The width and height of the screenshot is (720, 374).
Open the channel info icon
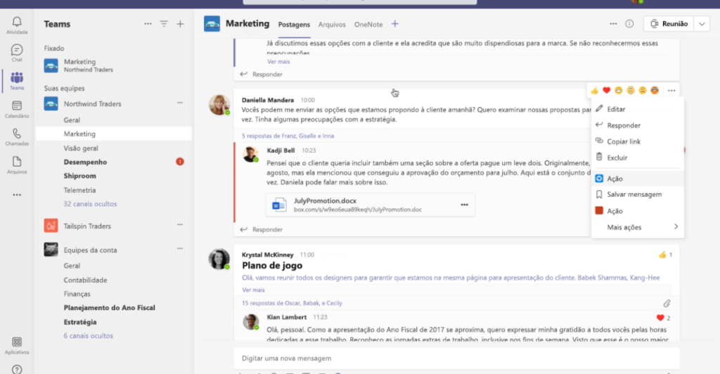629,24
